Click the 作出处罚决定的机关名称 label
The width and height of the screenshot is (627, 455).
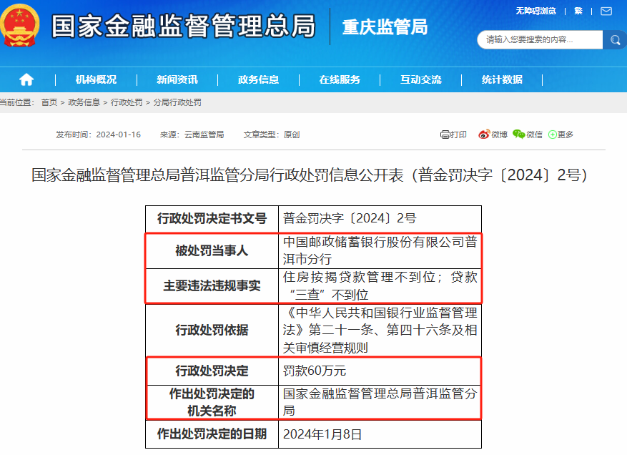tap(212, 402)
